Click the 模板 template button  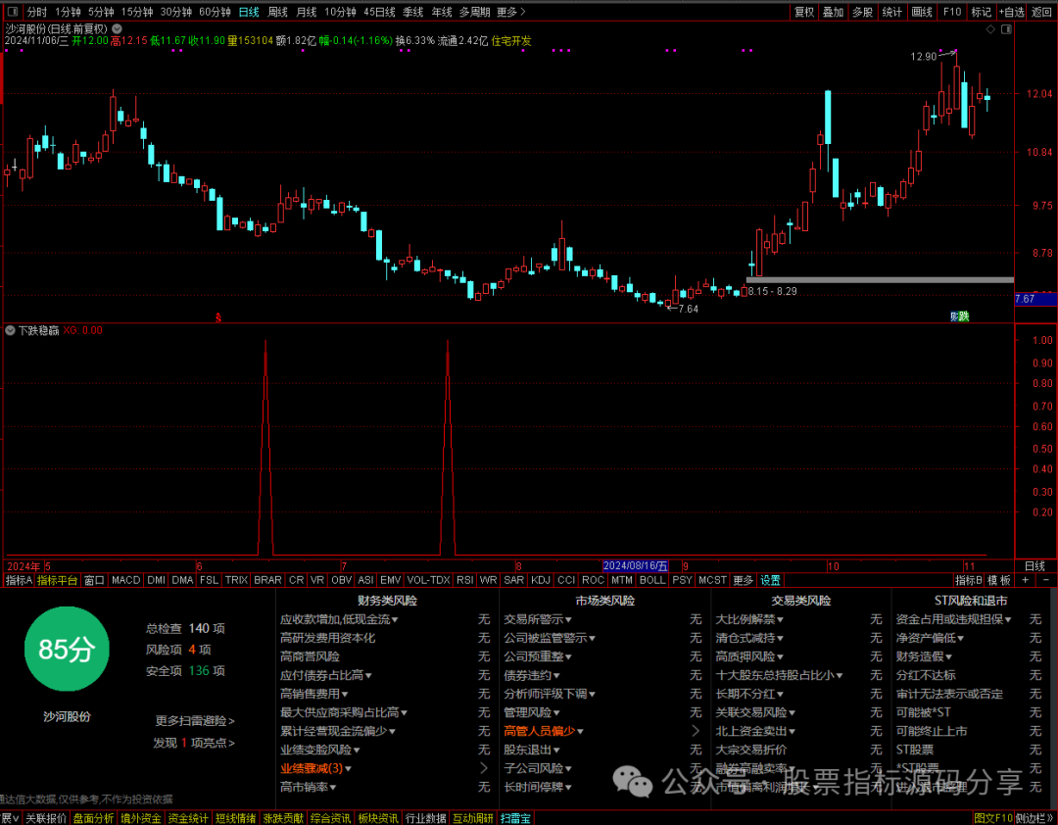point(999,580)
